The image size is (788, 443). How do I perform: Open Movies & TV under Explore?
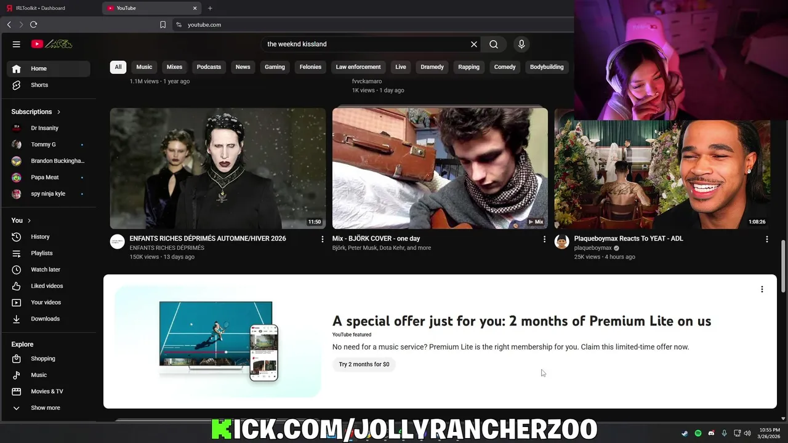(49, 391)
